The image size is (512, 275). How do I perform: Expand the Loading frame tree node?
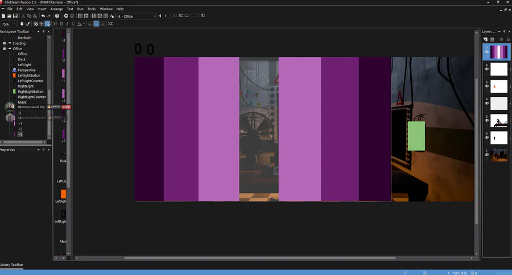5,43
